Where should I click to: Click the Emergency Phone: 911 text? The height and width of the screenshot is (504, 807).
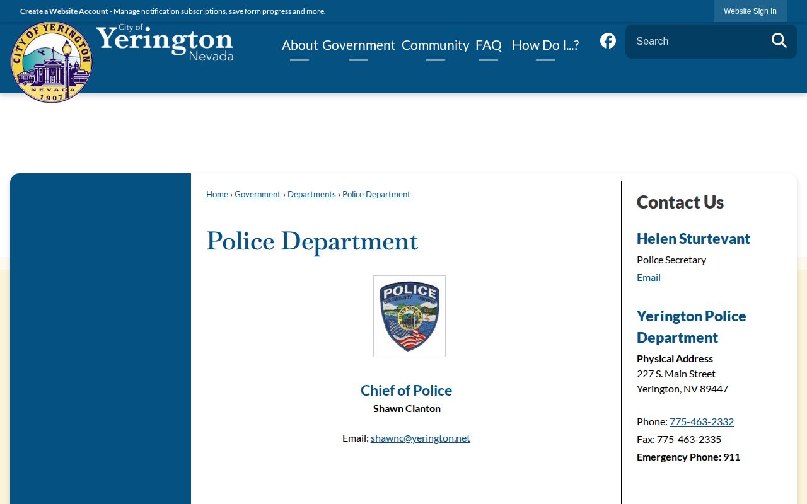(x=688, y=457)
